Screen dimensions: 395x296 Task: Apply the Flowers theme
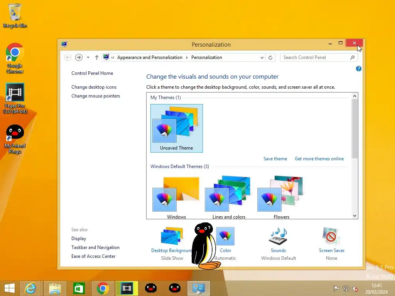(x=281, y=197)
